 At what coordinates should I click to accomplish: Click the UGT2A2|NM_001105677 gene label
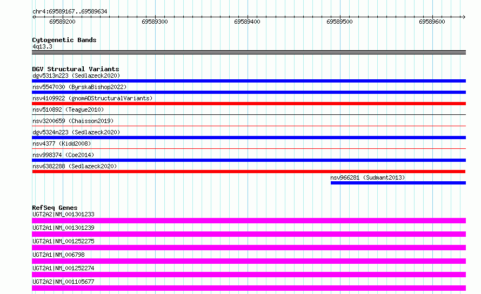tap(63, 282)
